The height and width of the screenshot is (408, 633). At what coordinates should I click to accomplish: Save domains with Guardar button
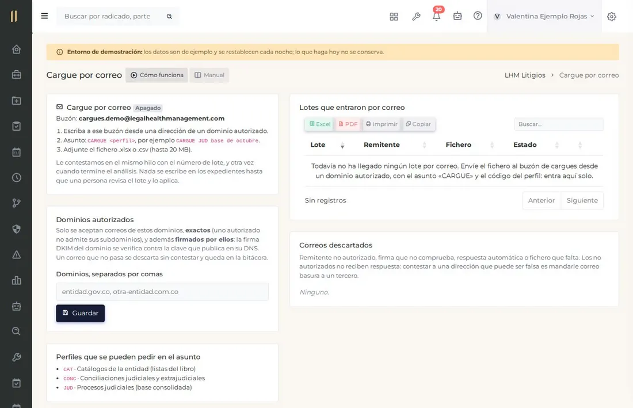click(x=81, y=313)
